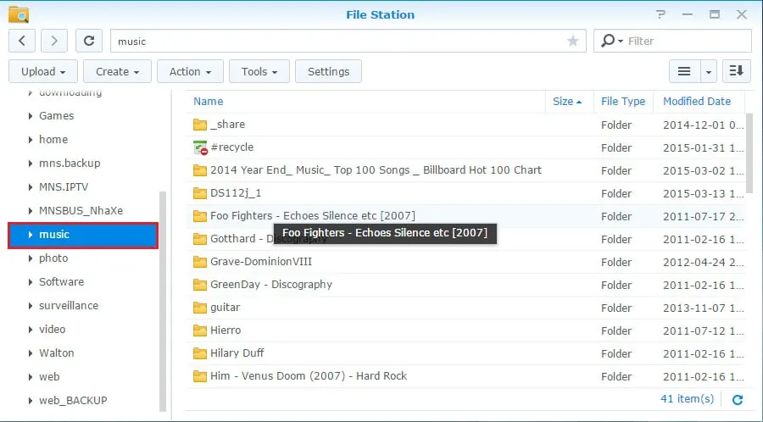
Task: Refresh the folder with the toolbar reload icon
Action: (88, 41)
